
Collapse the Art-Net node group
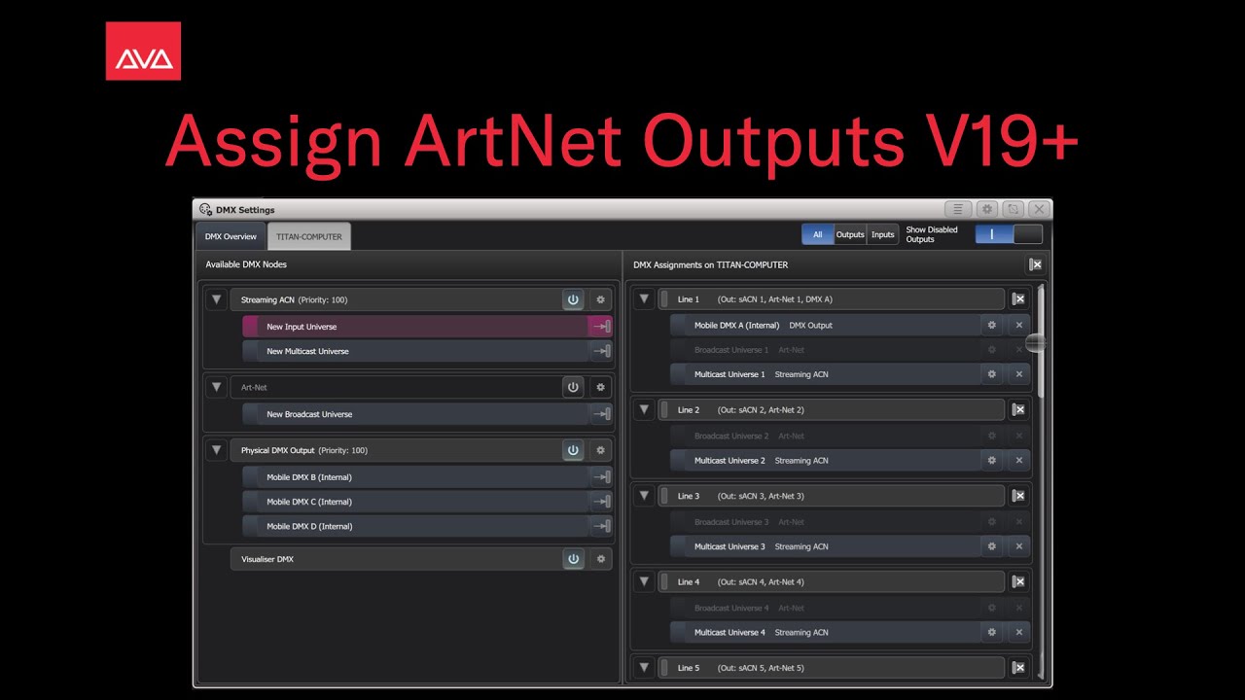pos(216,387)
